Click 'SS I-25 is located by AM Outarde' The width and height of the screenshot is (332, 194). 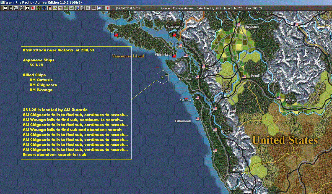[55, 110]
